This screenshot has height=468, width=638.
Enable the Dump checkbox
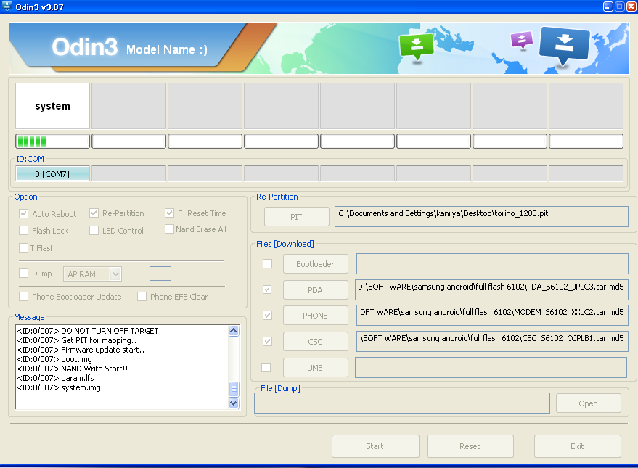coord(24,274)
